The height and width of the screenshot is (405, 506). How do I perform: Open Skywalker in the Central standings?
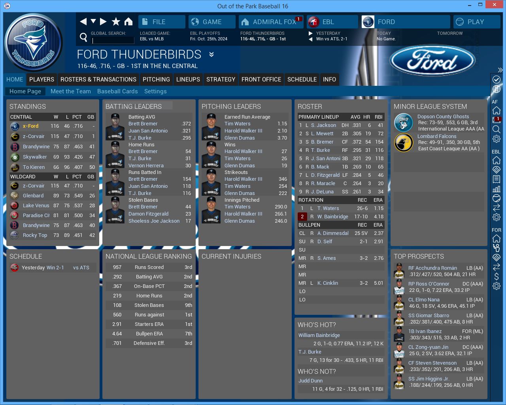35,157
